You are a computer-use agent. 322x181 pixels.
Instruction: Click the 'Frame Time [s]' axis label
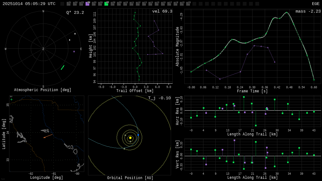point(253,91)
